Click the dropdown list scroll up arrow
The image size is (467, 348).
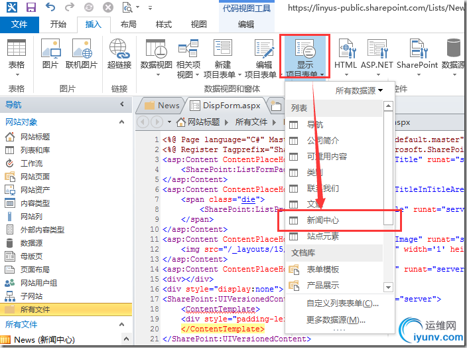(388, 106)
